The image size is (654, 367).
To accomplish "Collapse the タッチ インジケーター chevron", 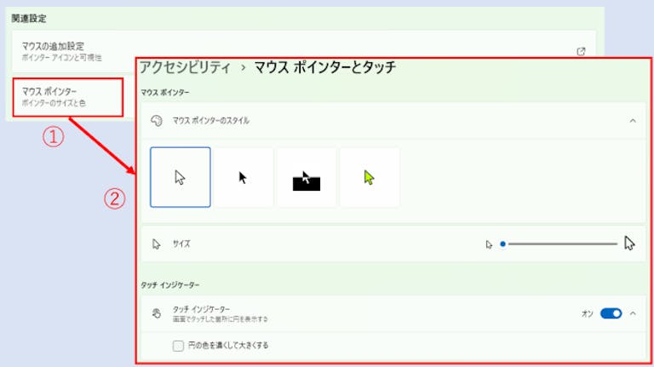I will (x=633, y=313).
